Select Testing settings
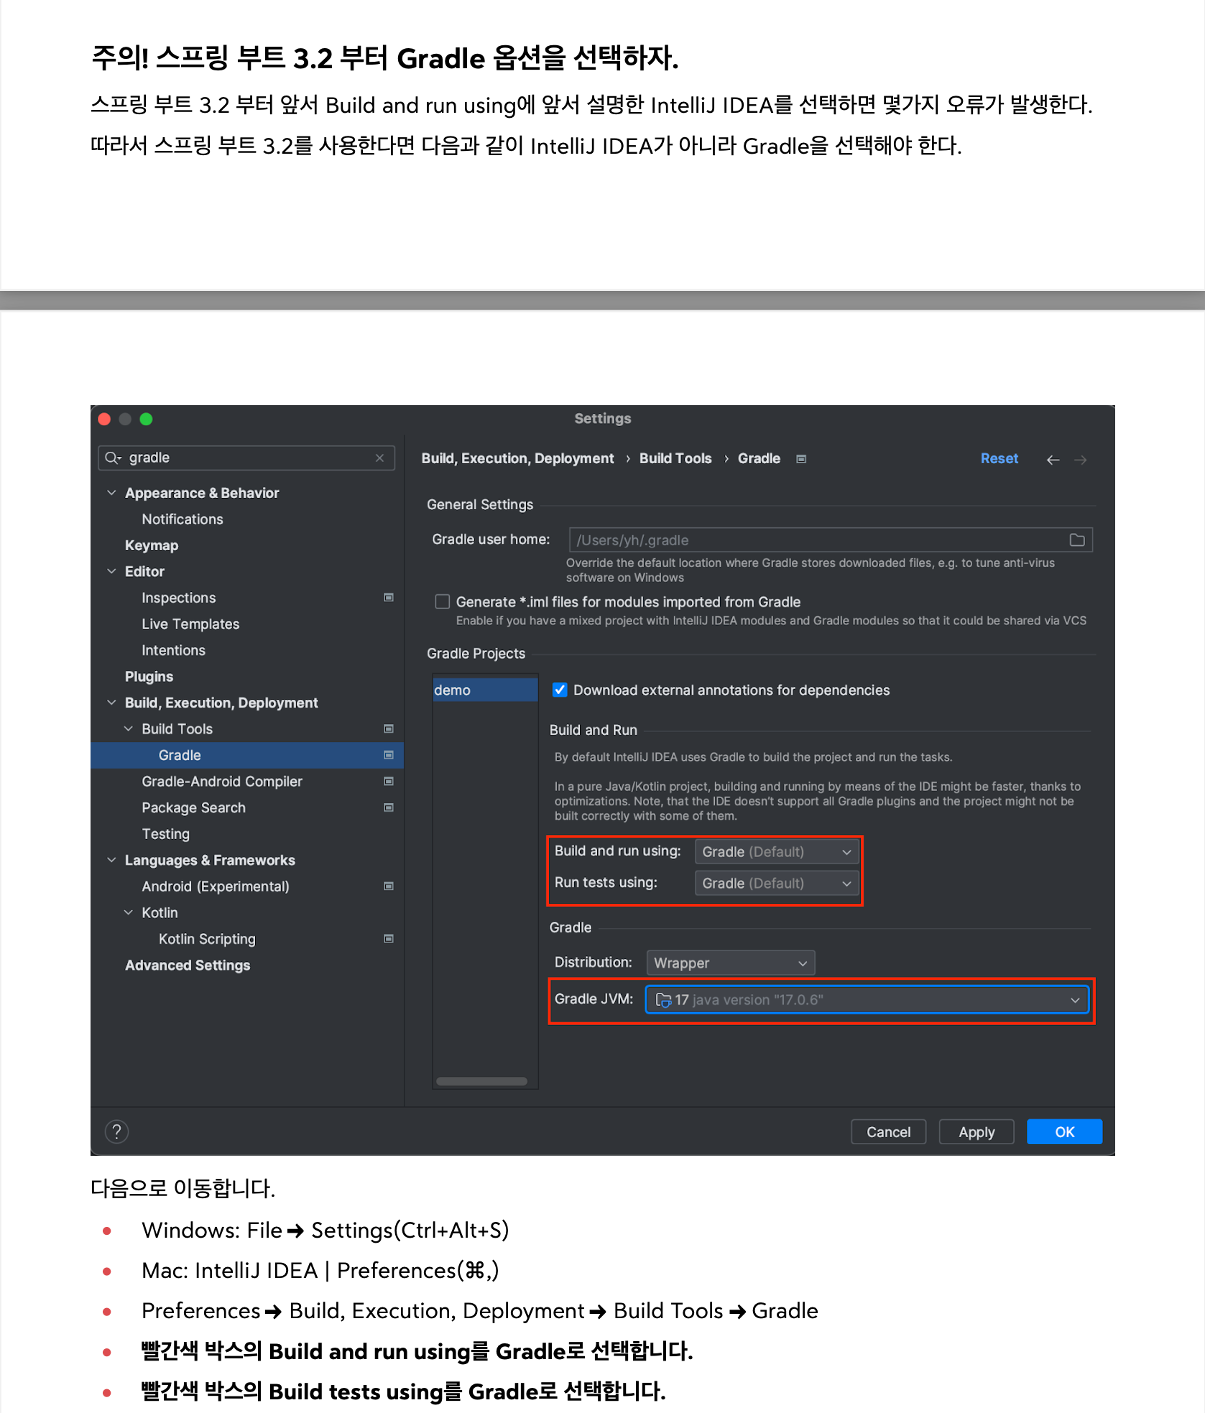Viewport: 1205px width, 1413px height. pos(165,834)
